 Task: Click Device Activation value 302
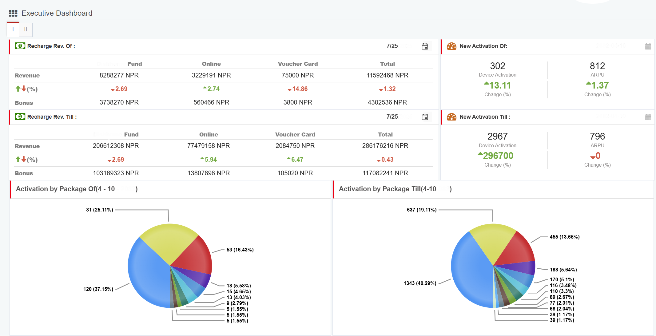point(498,66)
